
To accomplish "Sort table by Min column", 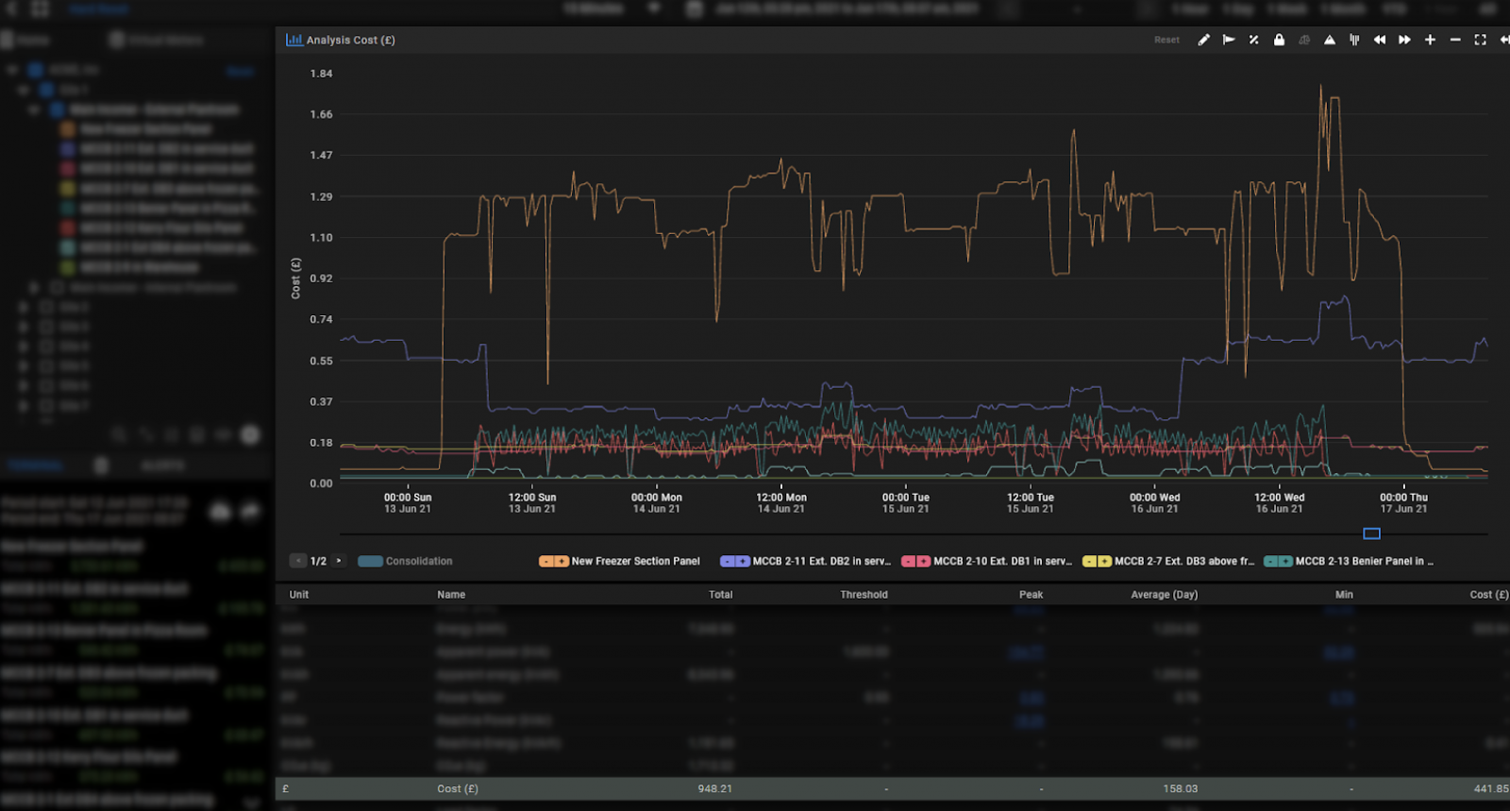I will 1345,595.
